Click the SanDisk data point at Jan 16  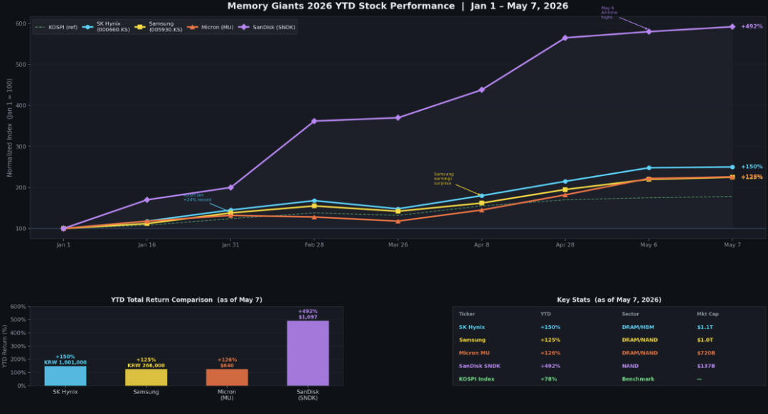click(147, 200)
